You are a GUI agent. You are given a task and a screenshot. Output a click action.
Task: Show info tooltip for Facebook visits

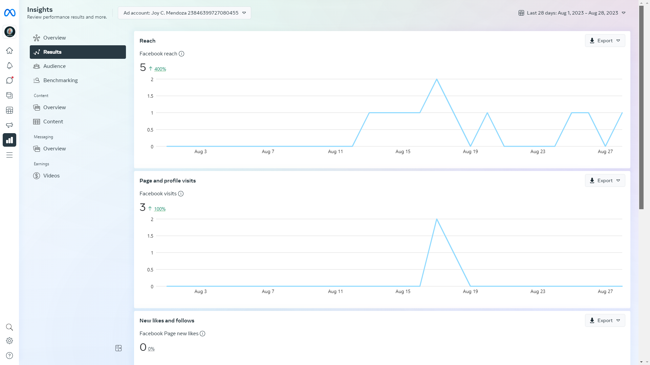tap(181, 194)
